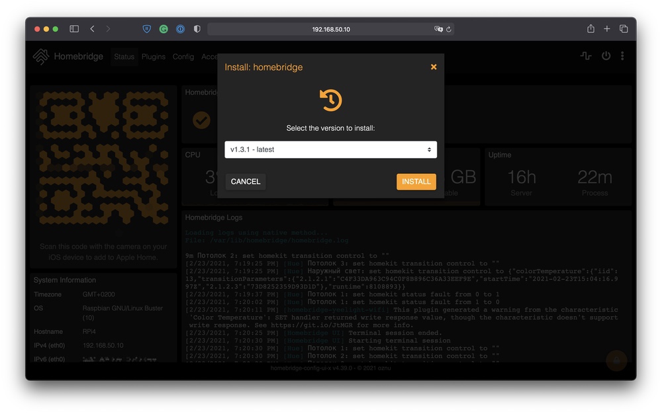Screen dimensions: 662x414
Task: Click the shield extension icon
Action: 146,28
